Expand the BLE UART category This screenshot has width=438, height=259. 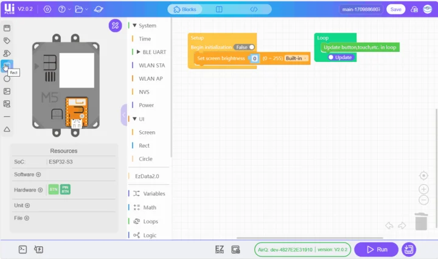click(x=138, y=52)
